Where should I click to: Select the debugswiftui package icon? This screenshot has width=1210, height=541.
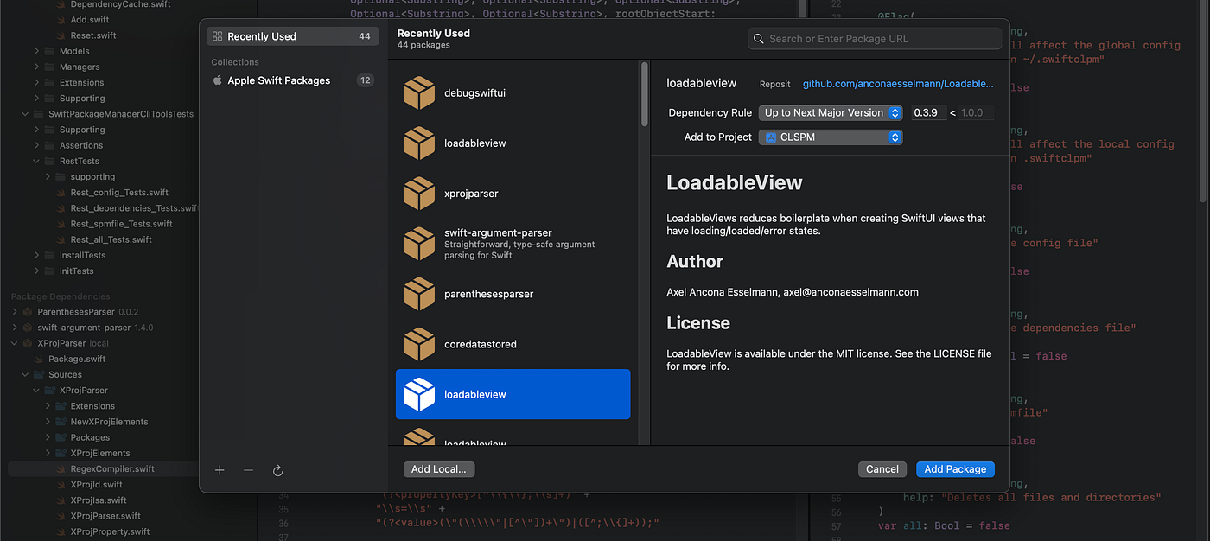419,93
